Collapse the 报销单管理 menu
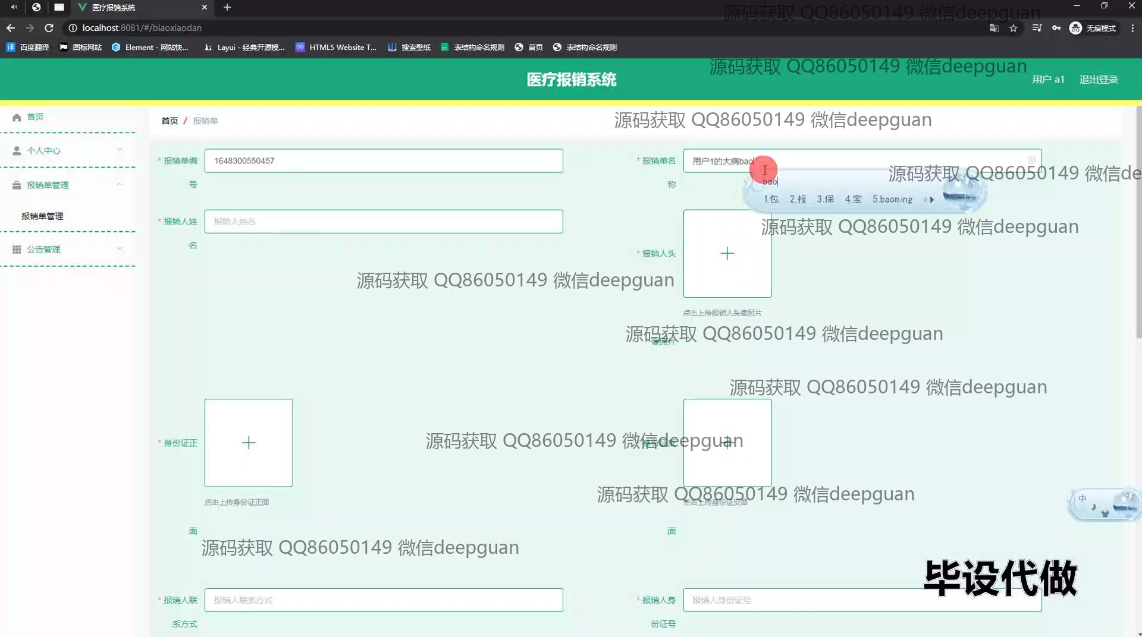 [x=68, y=185]
